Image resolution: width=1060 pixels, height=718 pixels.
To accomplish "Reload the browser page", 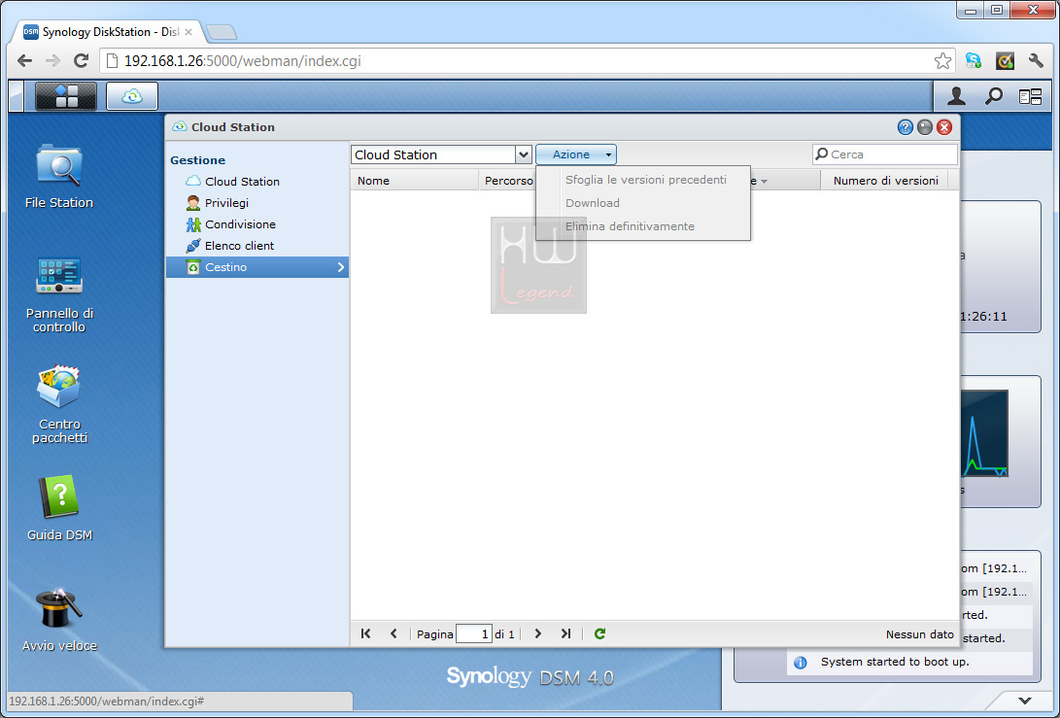I will pyautogui.click(x=81, y=61).
